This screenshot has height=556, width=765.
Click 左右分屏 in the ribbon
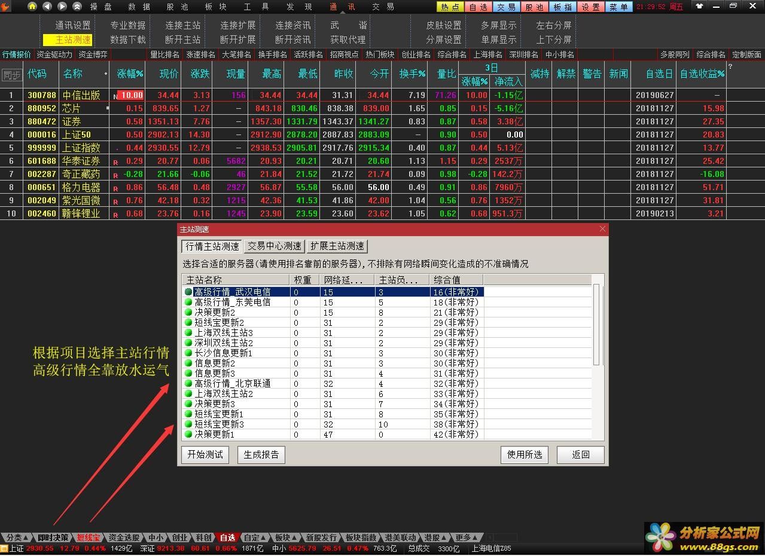554,26
